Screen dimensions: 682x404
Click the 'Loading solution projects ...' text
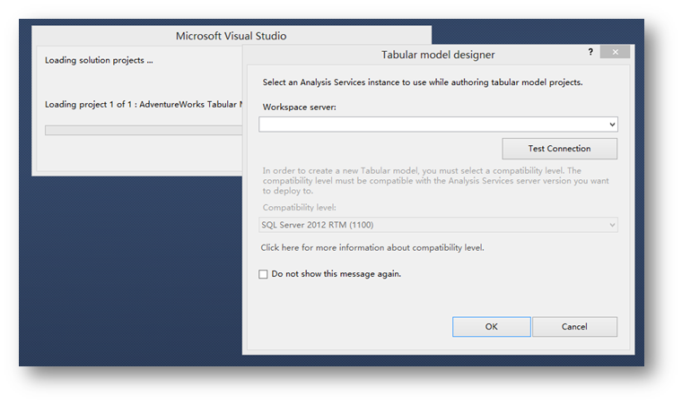click(99, 61)
